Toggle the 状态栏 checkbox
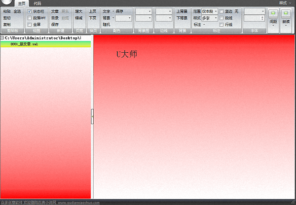The height and width of the screenshot is (205, 296). click(29, 11)
